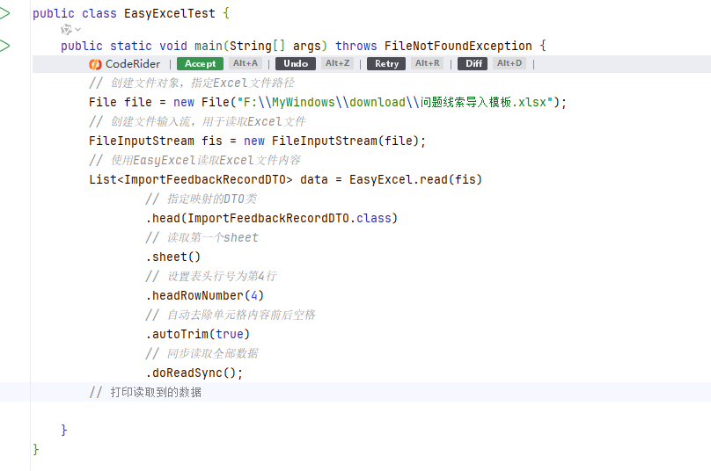Click the .autoTrim(true) call
Viewport: 711px width, 471px height.
coord(198,334)
